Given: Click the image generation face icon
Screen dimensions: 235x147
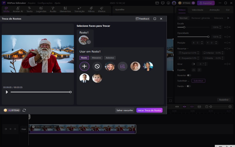Looking at the screenshot, I should point(122,66).
